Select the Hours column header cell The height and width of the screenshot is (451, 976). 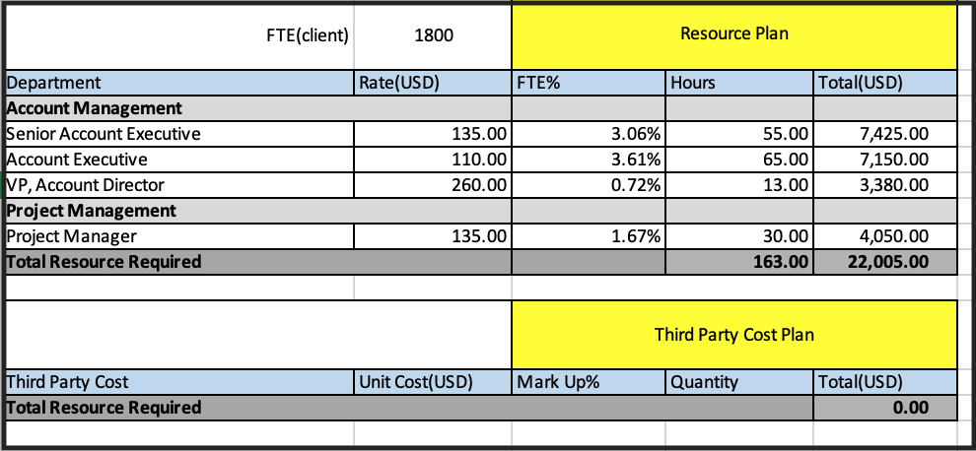tap(738, 83)
